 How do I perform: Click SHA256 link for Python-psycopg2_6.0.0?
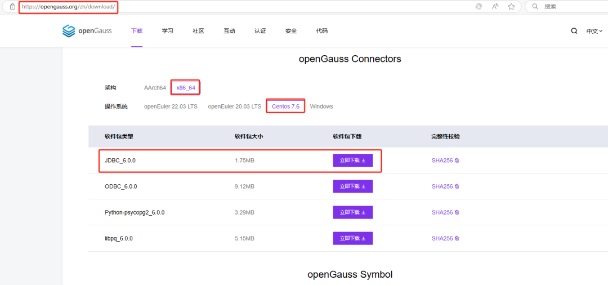click(x=442, y=212)
